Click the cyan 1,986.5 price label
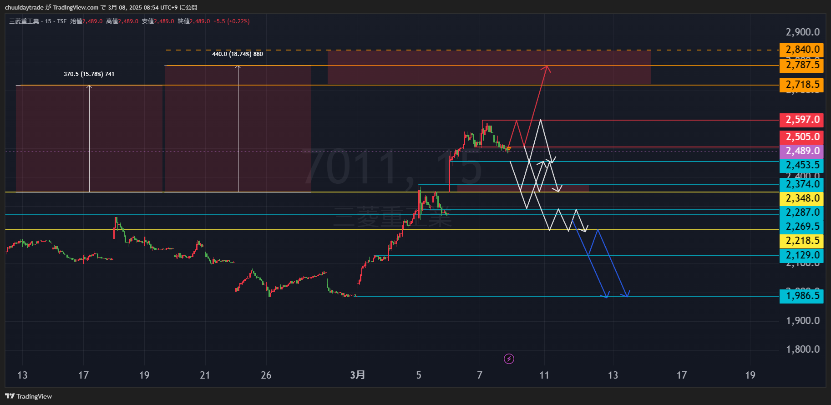Viewport: 831px width, 405px height. tap(802, 296)
